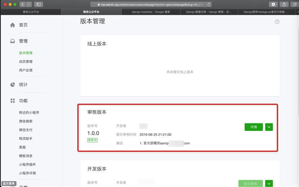The height and width of the screenshot is (187, 299).
Task: Switch to Django 数据迁移 tab
Action: [x=209, y=12]
